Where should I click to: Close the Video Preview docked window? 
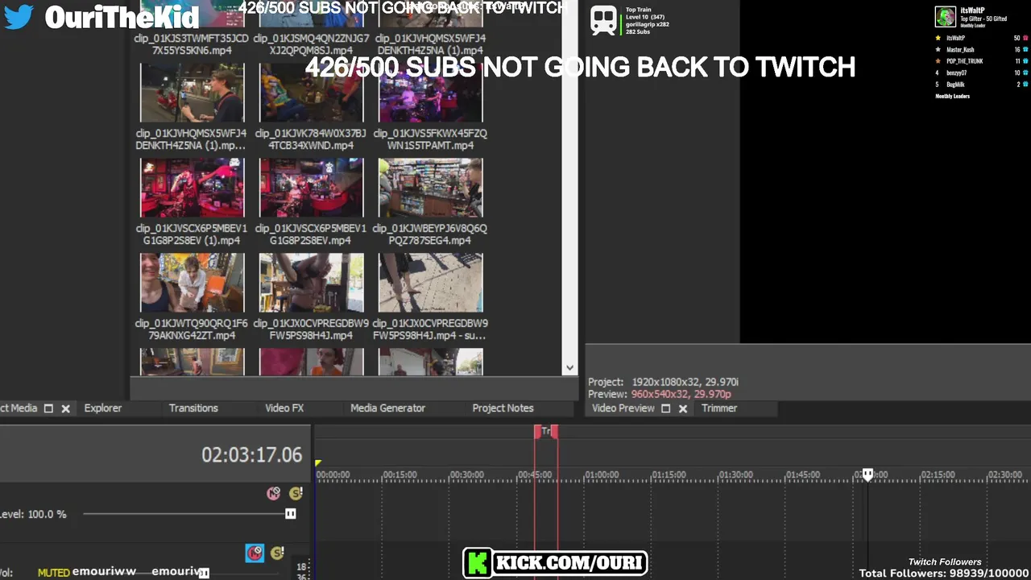point(683,408)
